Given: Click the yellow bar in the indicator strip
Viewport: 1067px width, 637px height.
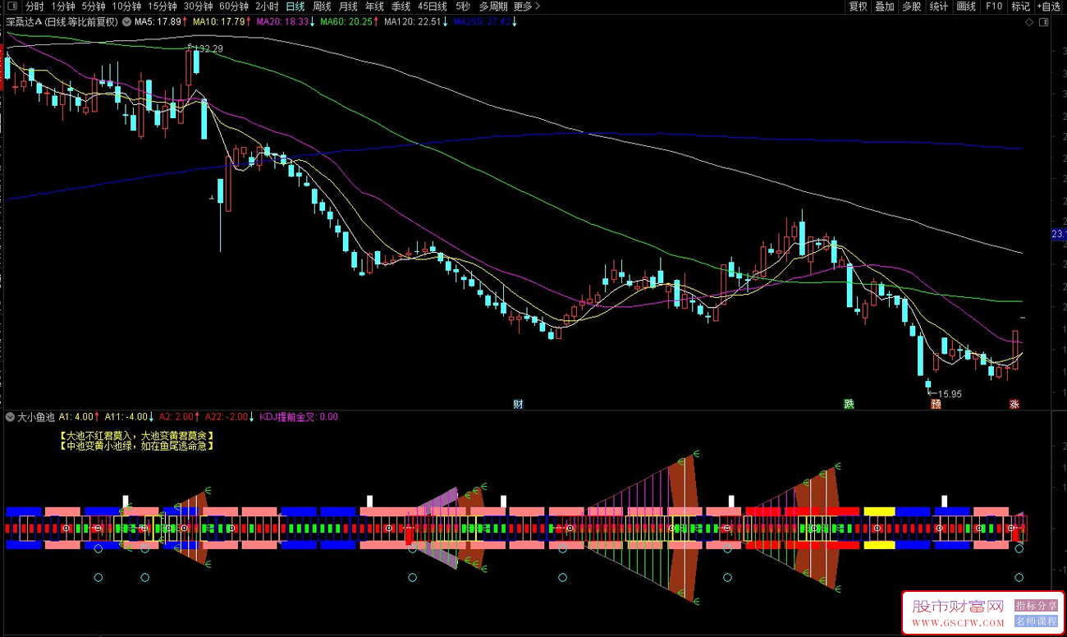Looking at the screenshot, I should (x=879, y=511).
